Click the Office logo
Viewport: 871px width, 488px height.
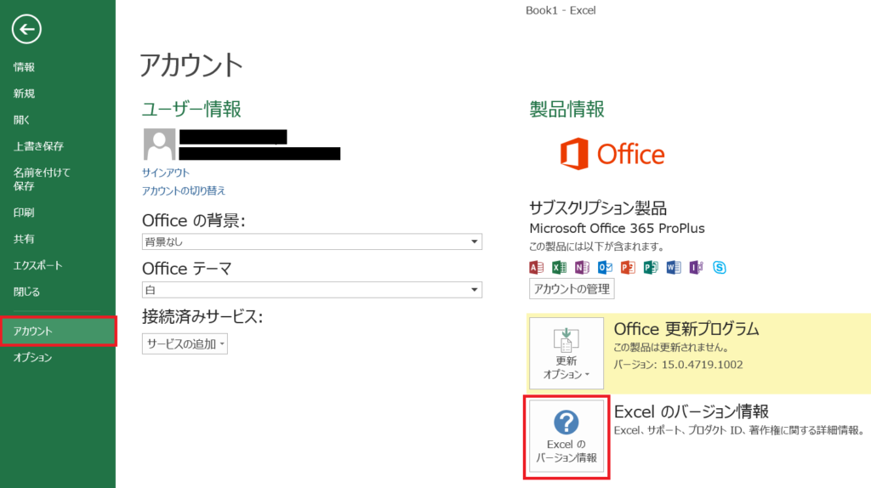click(612, 154)
